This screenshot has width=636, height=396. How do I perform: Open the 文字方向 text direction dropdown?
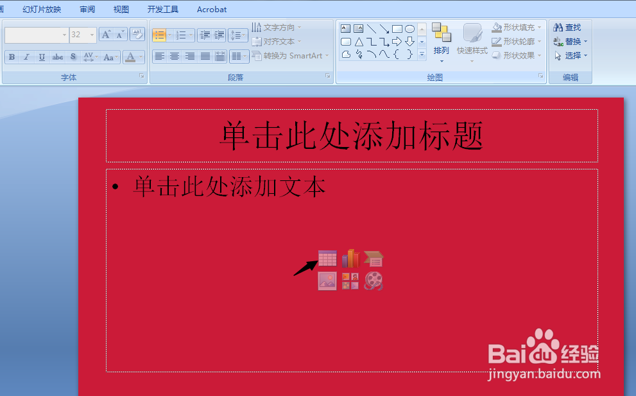[x=277, y=27]
